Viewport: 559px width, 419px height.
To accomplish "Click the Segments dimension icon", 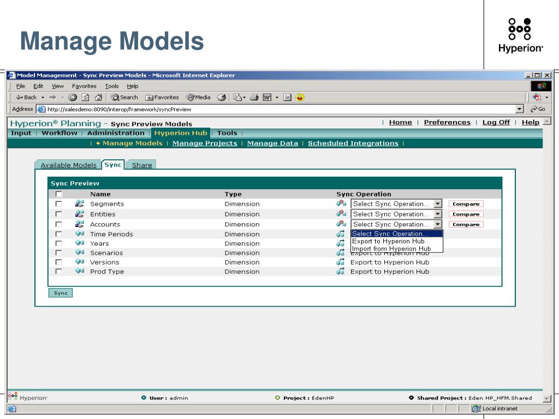I will tap(80, 203).
